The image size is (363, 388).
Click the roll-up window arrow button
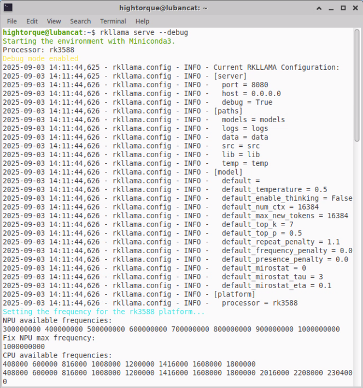[319, 8]
